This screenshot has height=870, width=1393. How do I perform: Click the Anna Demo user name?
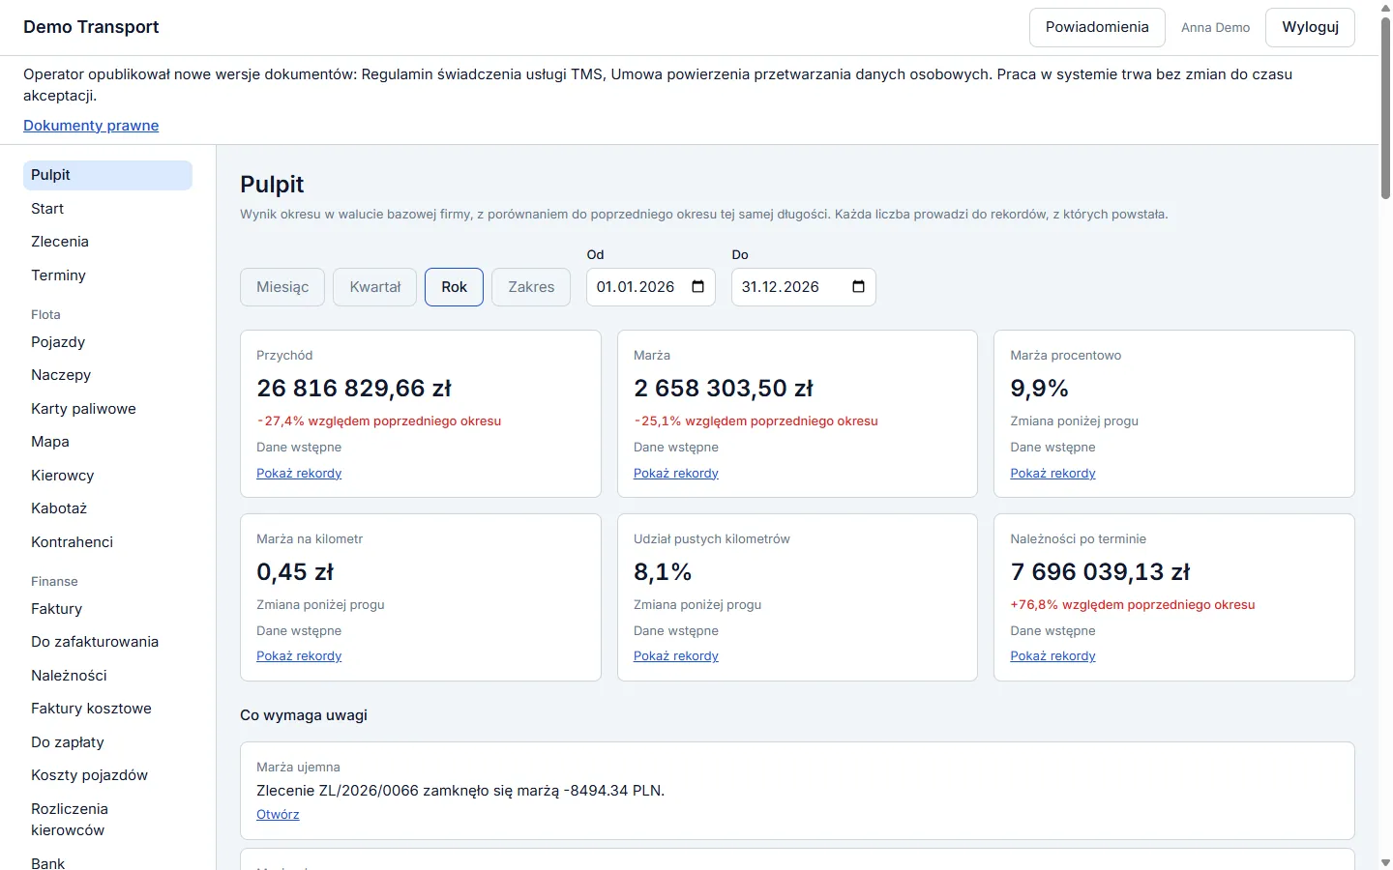pyautogui.click(x=1216, y=28)
